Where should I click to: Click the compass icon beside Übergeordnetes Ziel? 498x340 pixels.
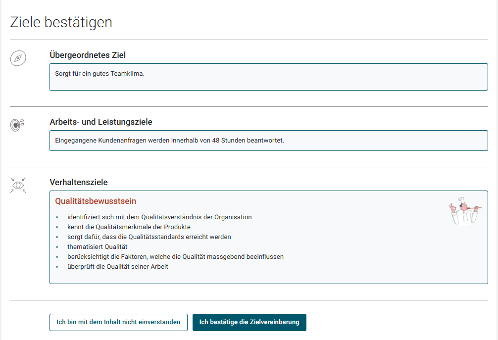[18, 58]
